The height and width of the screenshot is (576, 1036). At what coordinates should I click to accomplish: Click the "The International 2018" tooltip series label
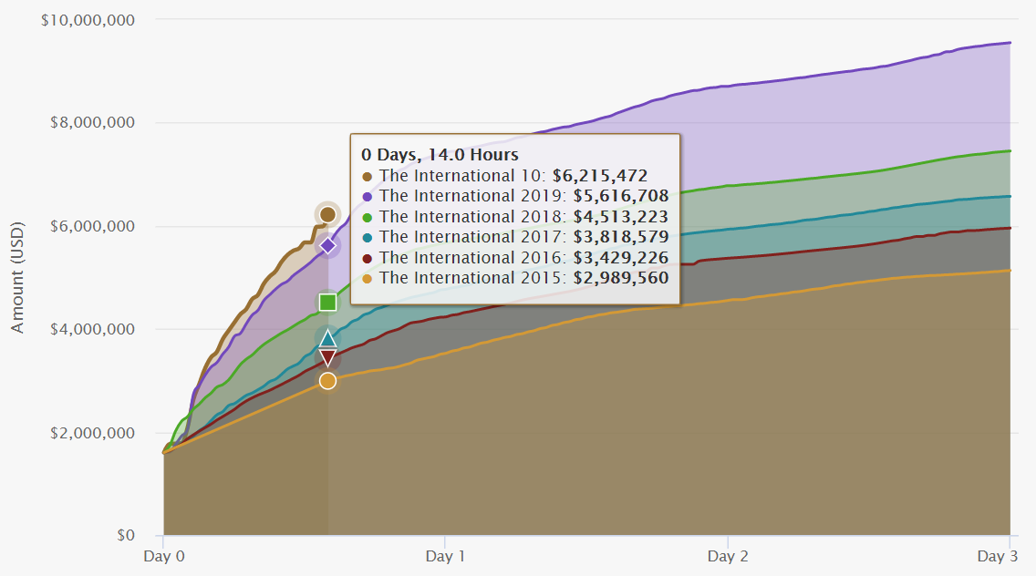pos(473,217)
